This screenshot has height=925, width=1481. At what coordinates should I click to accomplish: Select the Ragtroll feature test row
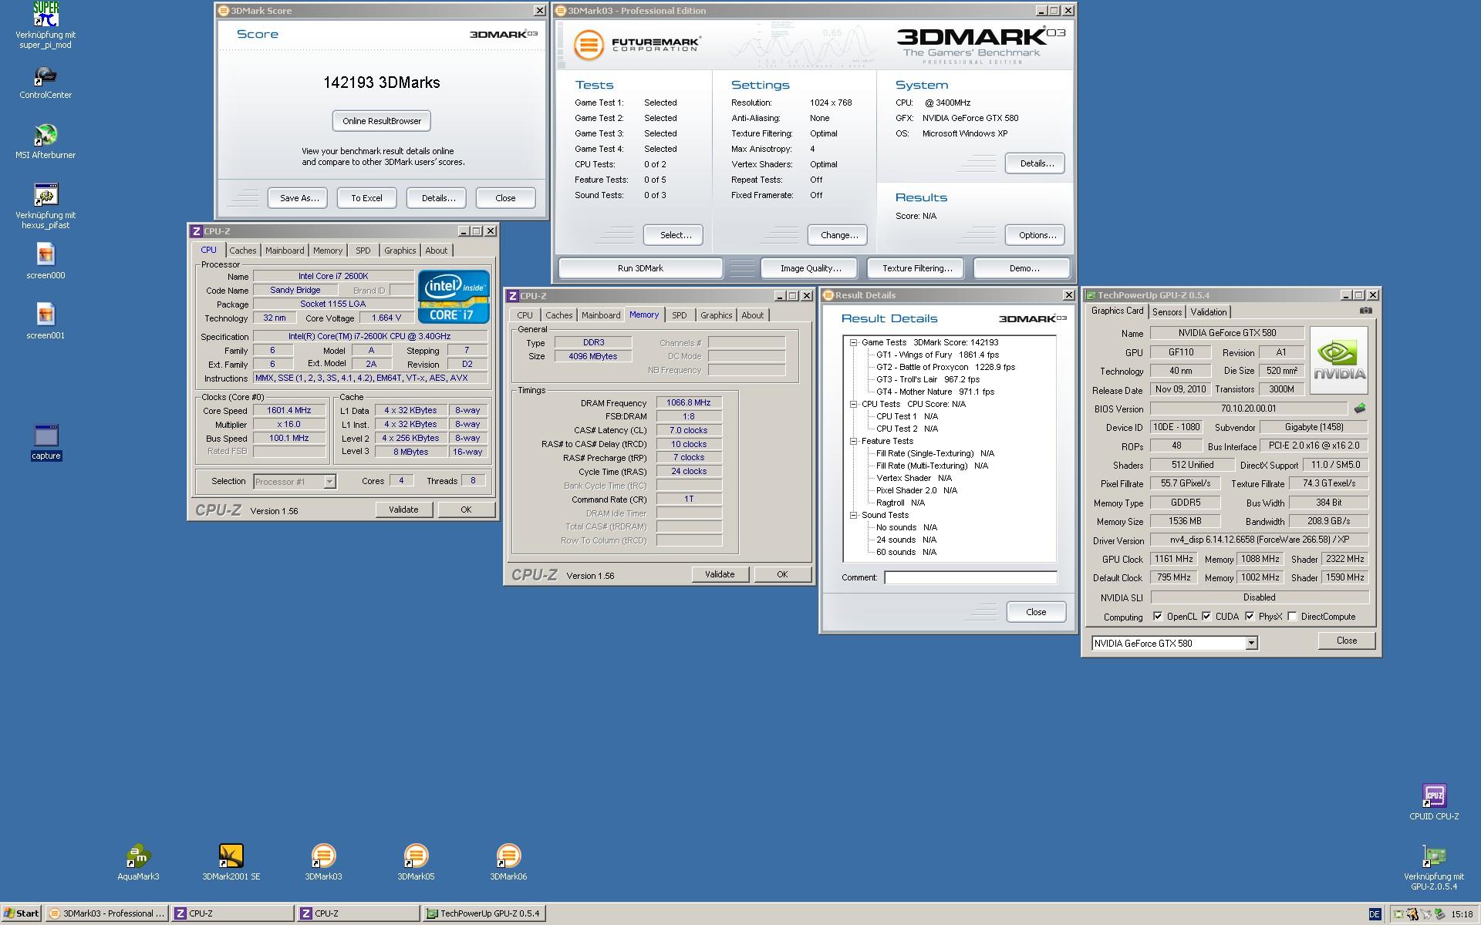pyautogui.click(x=900, y=503)
